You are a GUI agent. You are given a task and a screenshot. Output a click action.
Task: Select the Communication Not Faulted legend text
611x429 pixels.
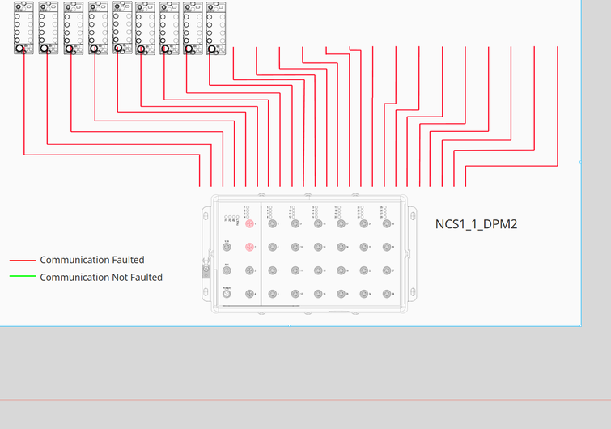click(x=101, y=278)
